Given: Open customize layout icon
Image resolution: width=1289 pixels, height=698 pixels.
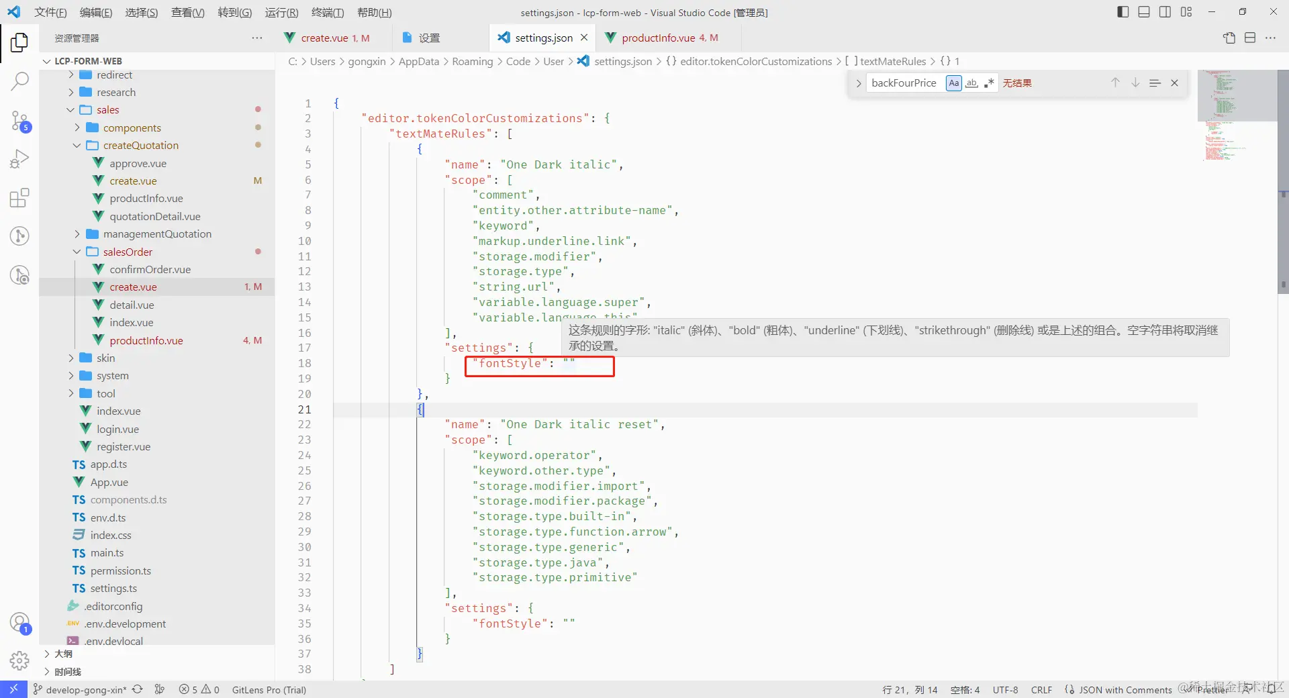Looking at the screenshot, I should 1186,12.
